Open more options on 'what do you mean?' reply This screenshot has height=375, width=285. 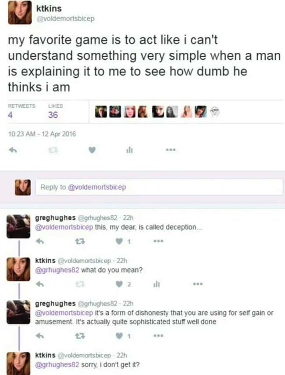[x=198, y=284]
